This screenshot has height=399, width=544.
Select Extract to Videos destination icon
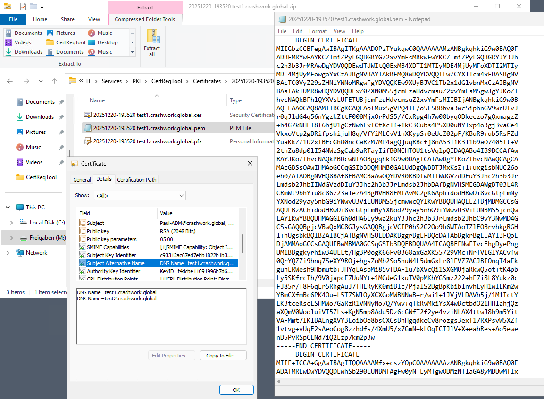pos(9,42)
